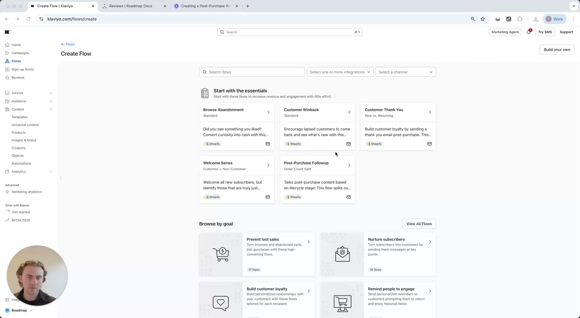Open the Home icon in sidebar

(x=7, y=44)
